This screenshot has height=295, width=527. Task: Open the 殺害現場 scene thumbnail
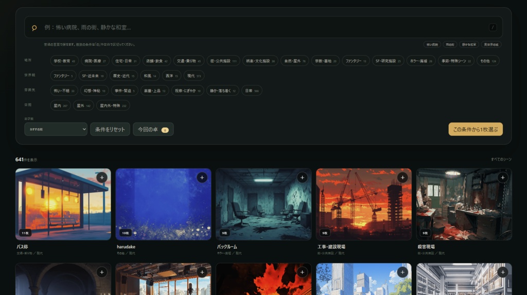point(464,204)
